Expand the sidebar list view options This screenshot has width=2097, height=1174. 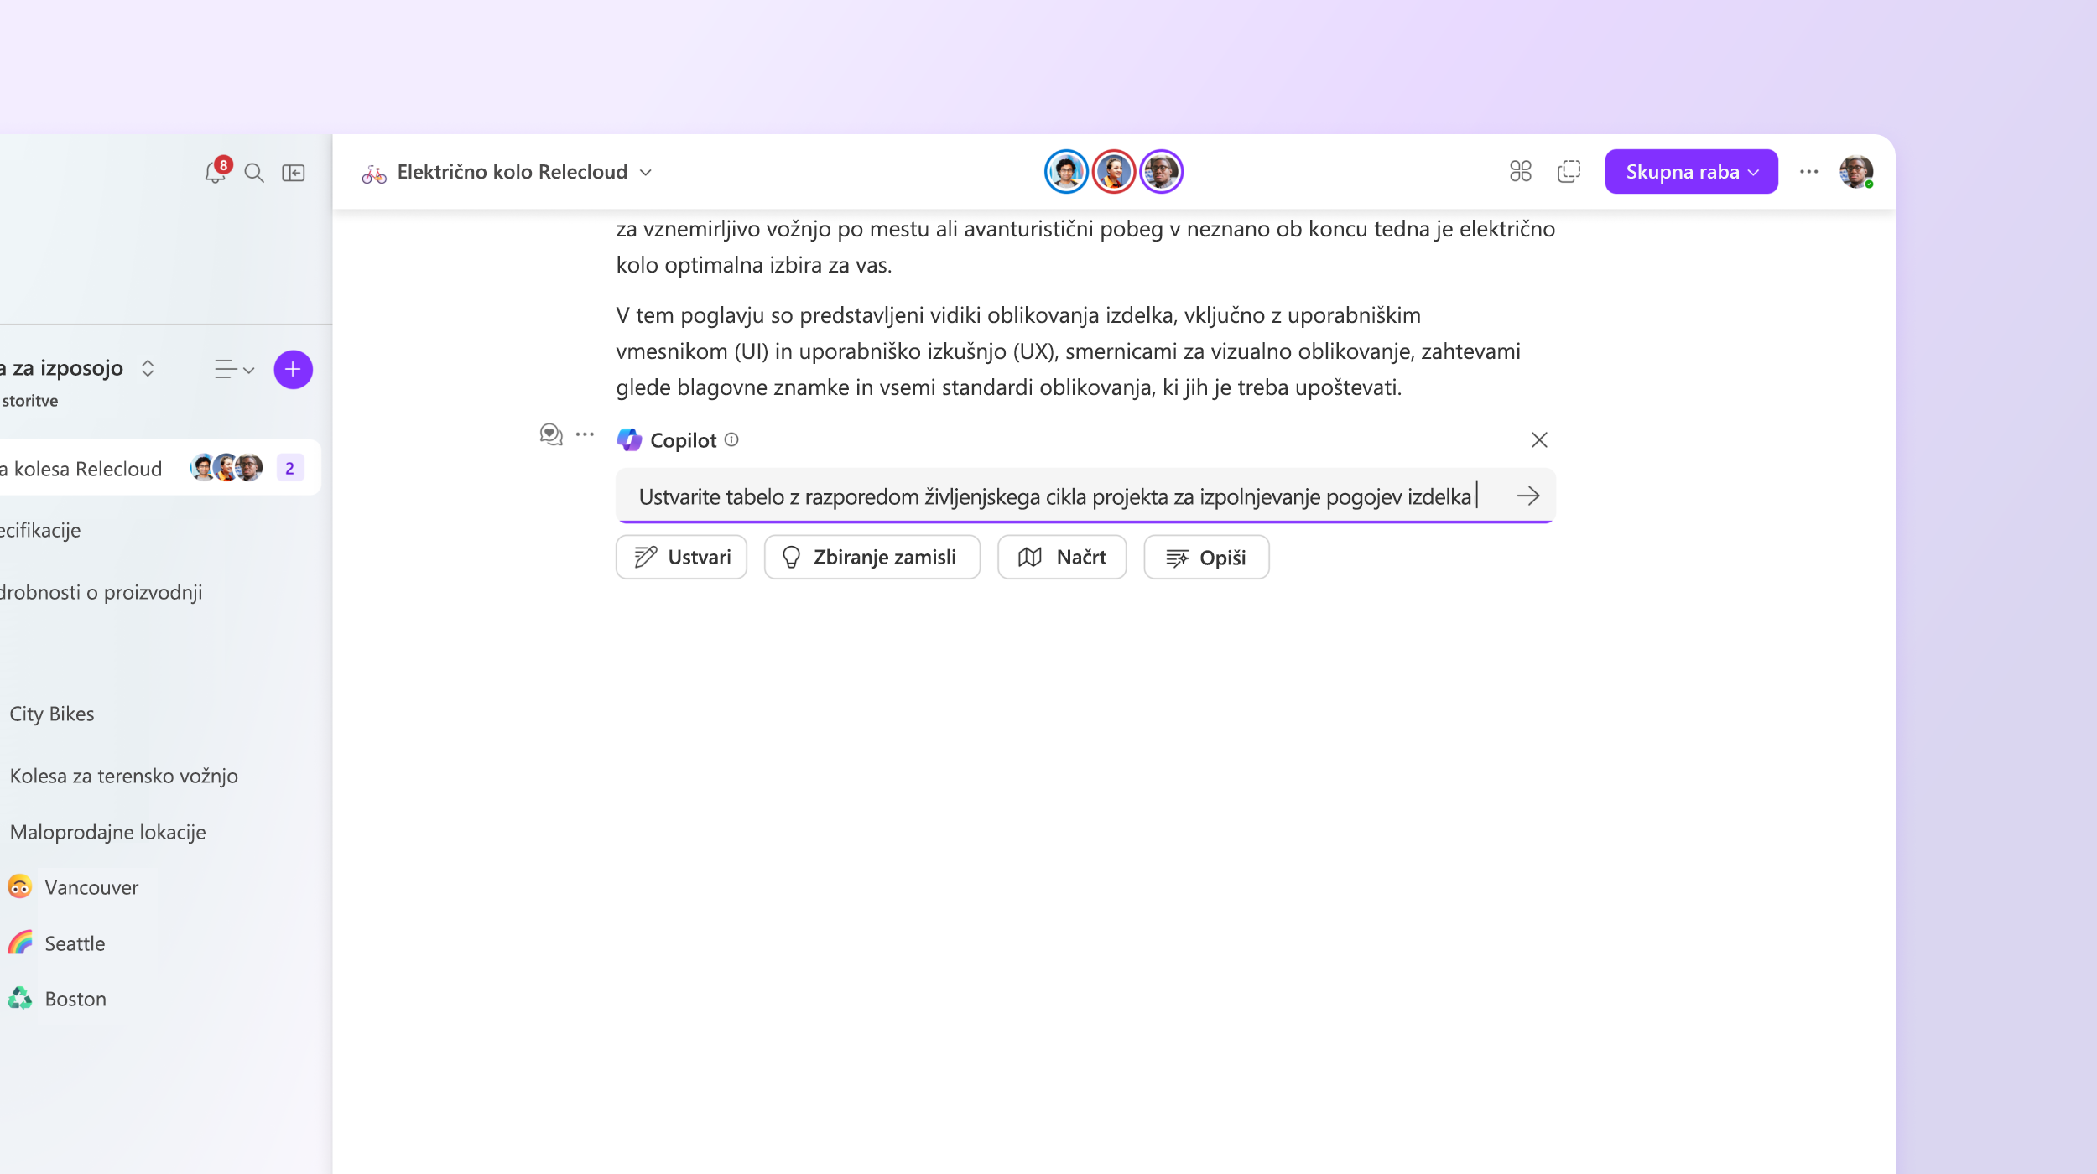[231, 369]
